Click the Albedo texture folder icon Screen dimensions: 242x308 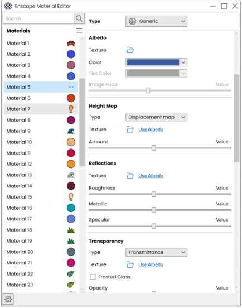point(130,50)
